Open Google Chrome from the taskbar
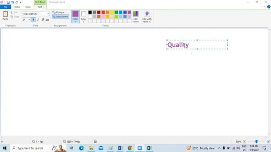The image size is (271, 152). (130, 148)
